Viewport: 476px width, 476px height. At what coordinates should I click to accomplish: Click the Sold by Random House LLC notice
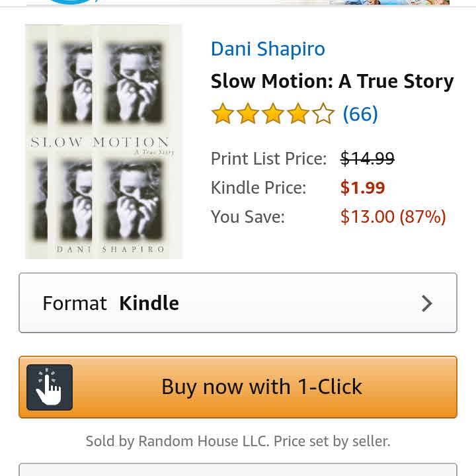click(238, 441)
